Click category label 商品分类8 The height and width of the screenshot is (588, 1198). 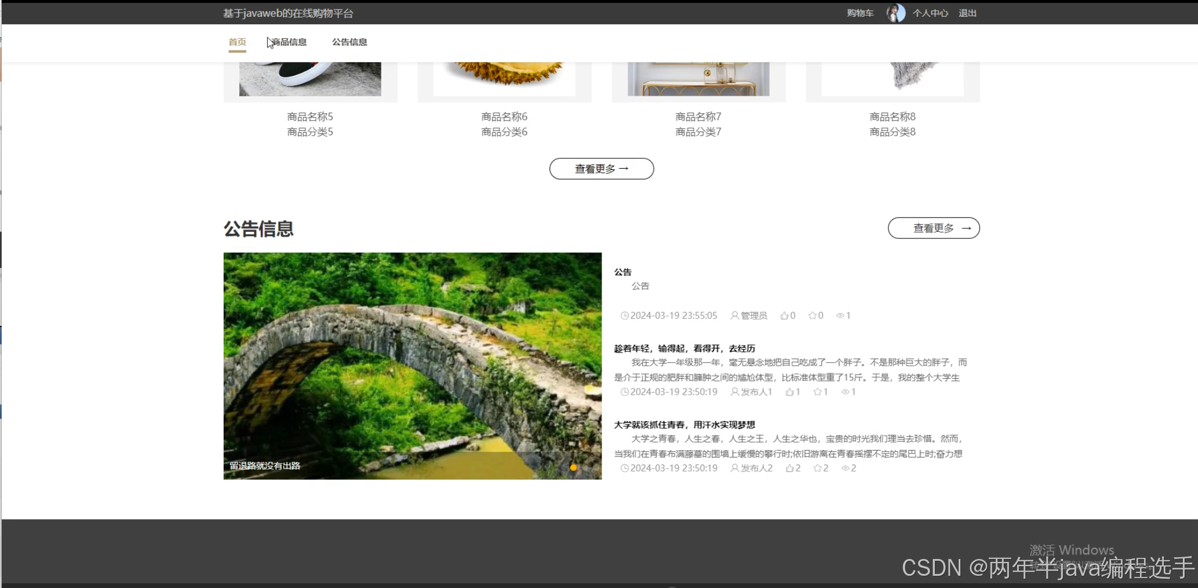pyautogui.click(x=893, y=132)
